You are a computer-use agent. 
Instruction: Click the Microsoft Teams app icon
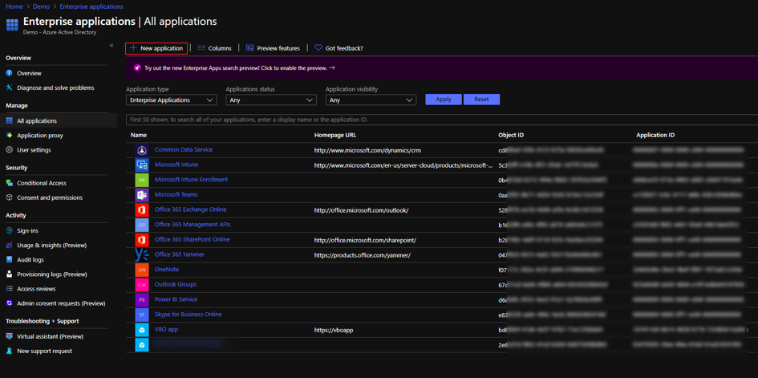pyautogui.click(x=142, y=195)
